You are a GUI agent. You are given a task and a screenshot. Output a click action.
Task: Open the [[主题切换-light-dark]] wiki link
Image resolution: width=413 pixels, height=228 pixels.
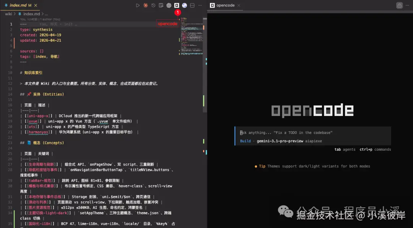point(48,213)
